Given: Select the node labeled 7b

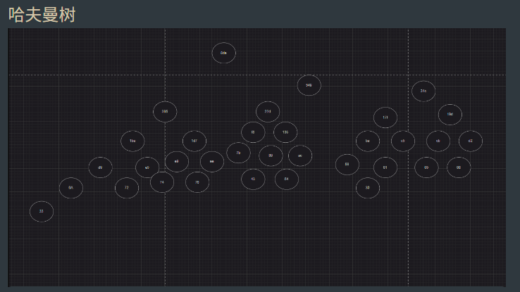Looking at the screenshot, I should tap(238, 153).
